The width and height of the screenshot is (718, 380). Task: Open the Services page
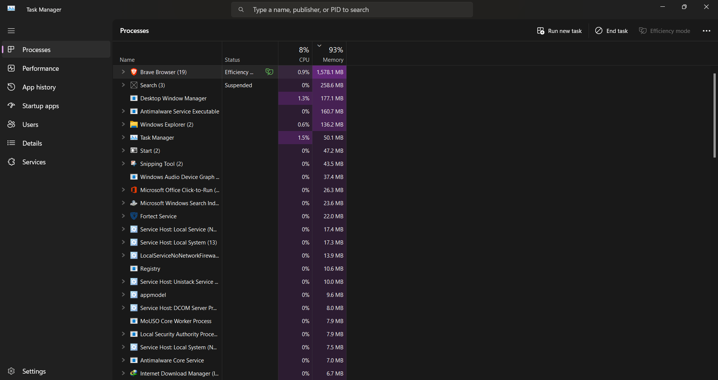[x=56, y=162]
